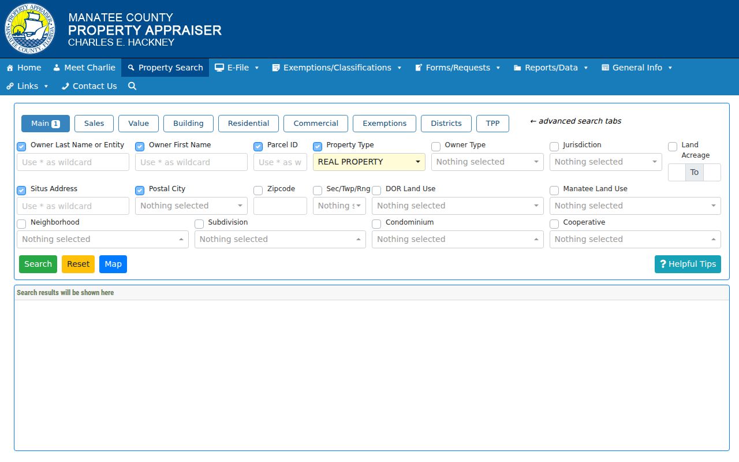This screenshot has height=462, width=739.
Task: Open the Cooperative dropdown
Action: [635, 239]
